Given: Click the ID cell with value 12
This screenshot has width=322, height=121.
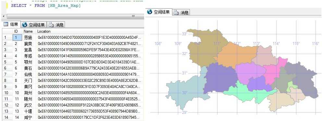Looking at the screenshot, I should tap(17, 105).
